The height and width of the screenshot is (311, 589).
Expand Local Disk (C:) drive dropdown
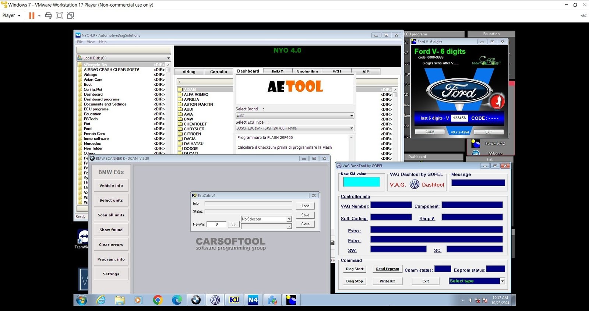tap(169, 58)
